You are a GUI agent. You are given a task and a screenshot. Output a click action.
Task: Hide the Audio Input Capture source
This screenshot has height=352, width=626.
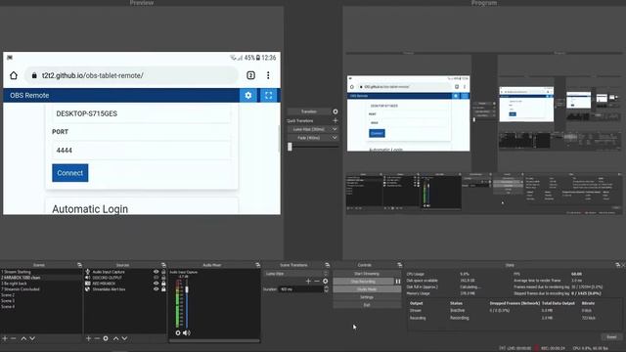156,272
